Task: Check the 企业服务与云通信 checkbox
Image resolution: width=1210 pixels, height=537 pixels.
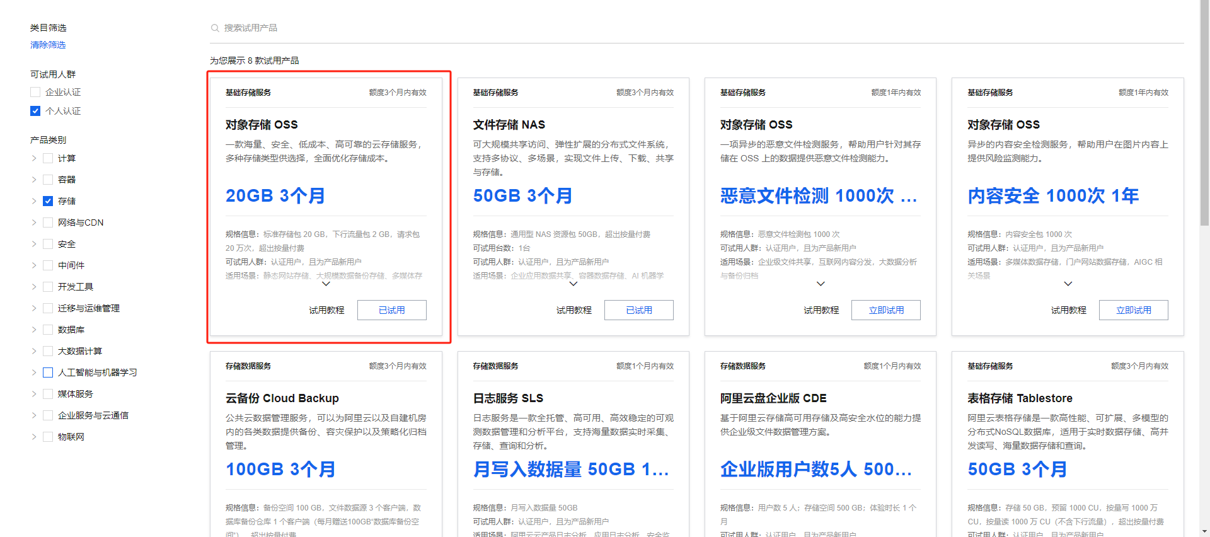Action: coord(48,415)
